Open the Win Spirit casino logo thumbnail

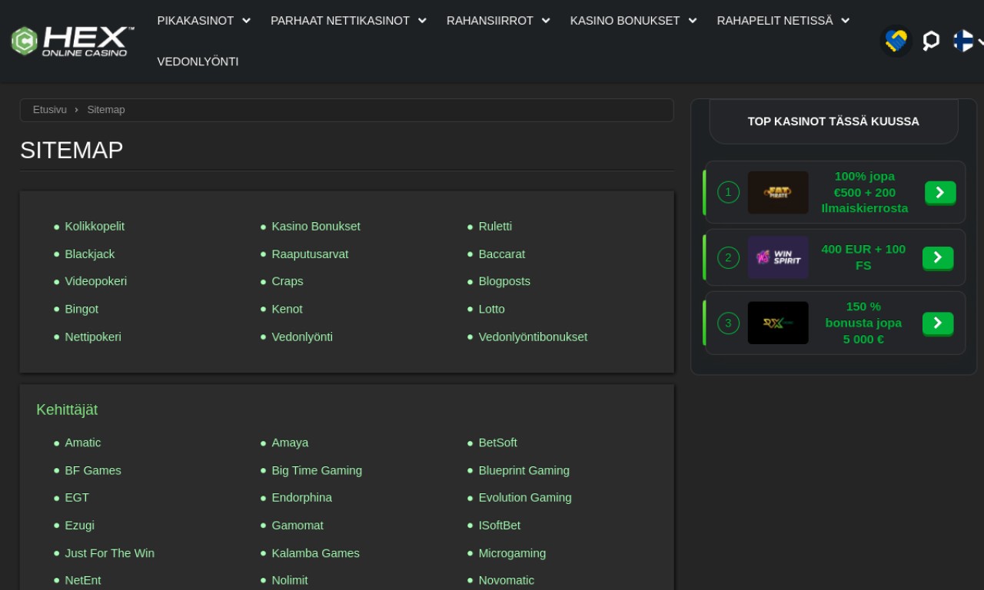778,257
